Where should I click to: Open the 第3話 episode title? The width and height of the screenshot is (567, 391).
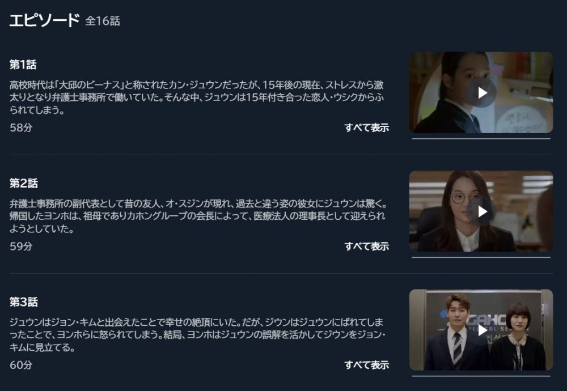(x=23, y=301)
